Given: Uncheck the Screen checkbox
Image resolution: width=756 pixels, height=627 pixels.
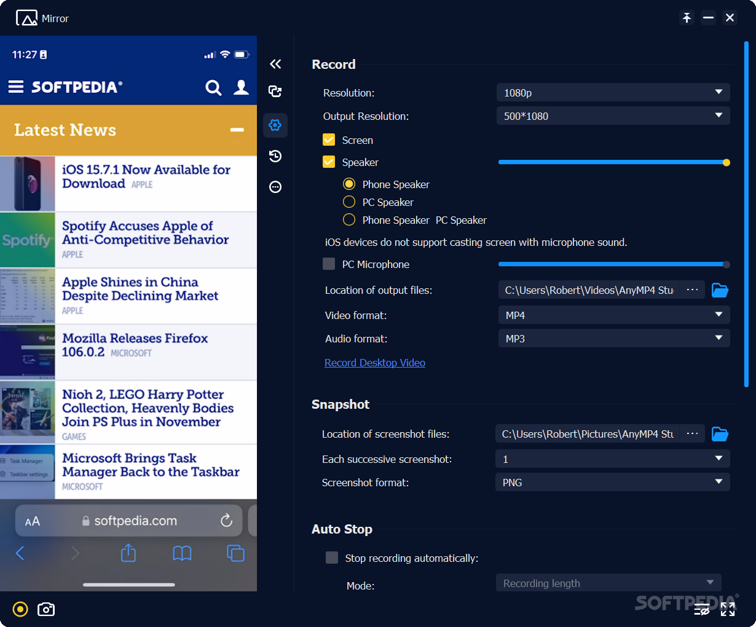Looking at the screenshot, I should (x=329, y=140).
